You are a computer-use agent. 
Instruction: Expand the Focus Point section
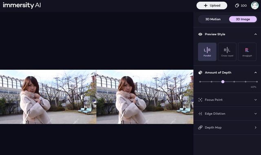pyautogui.click(x=256, y=100)
